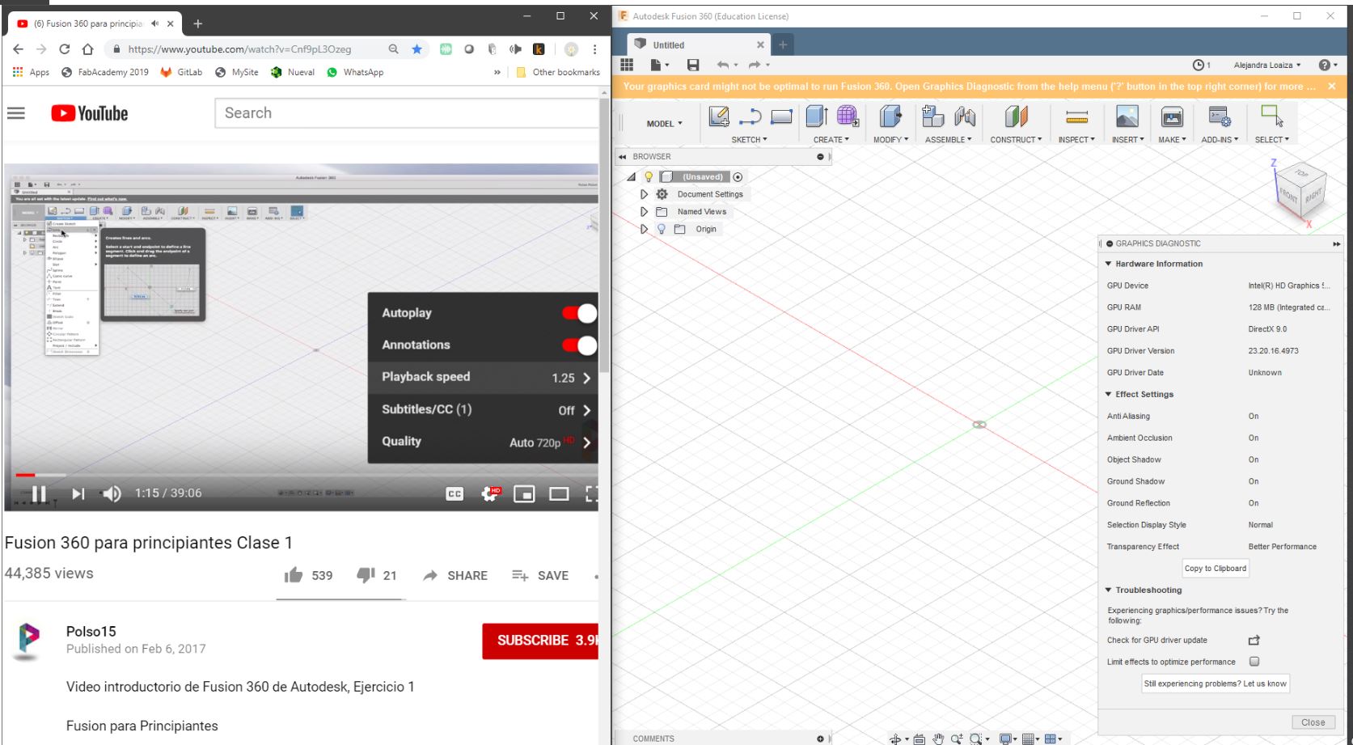Activate the Unsaved component radio button
Image resolution: width=1353 pixels, height=745 pixels.
pos(738,177)
